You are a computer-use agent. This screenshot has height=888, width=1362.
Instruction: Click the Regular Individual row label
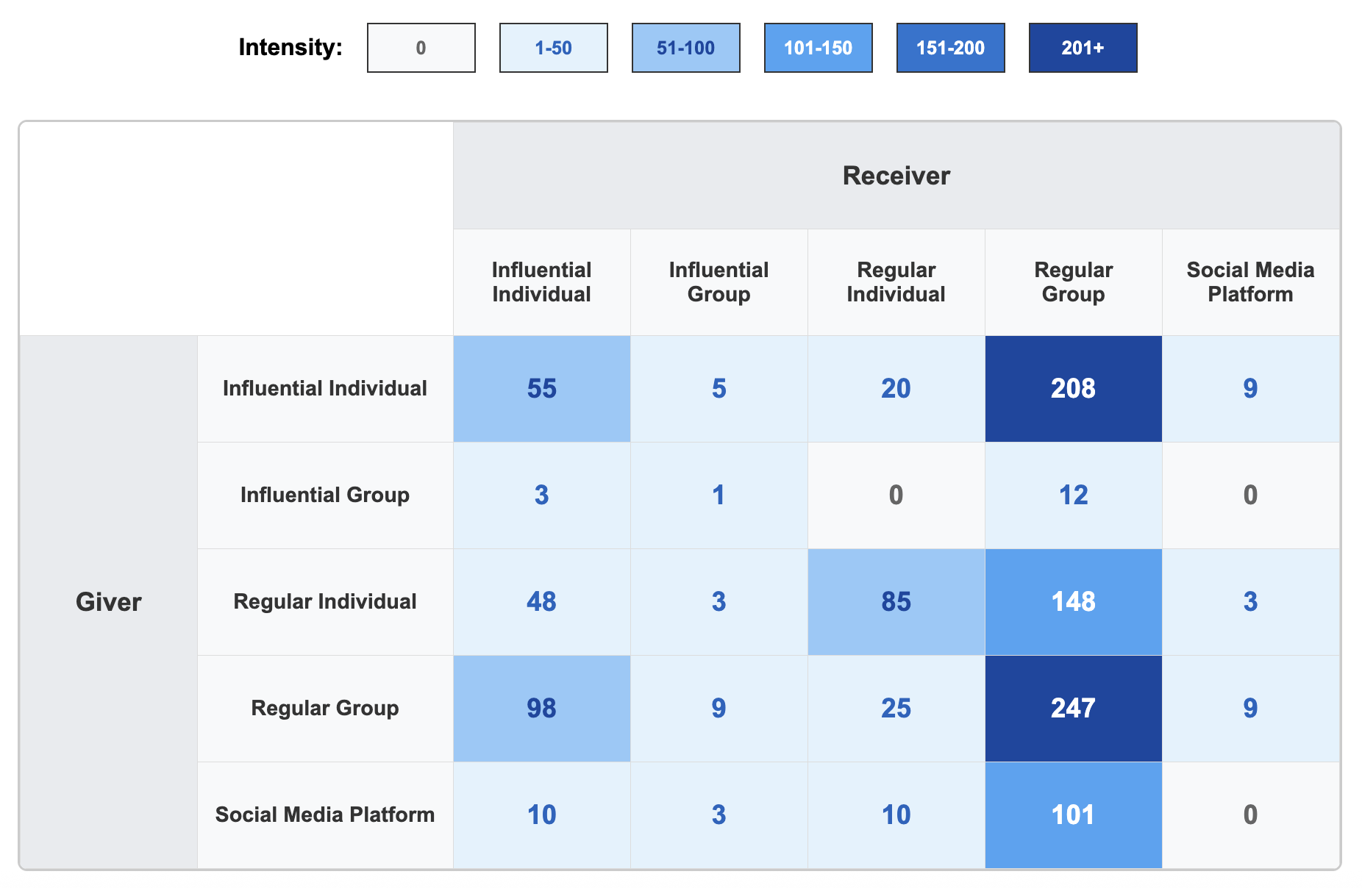click(x=324, y=601)
